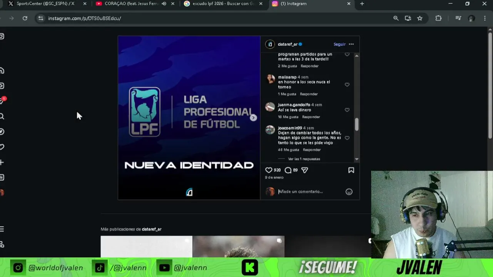This screenshot has height=277, width=493.
Task: Open joacoamin99 profile from comment
Action: point(290,128)
